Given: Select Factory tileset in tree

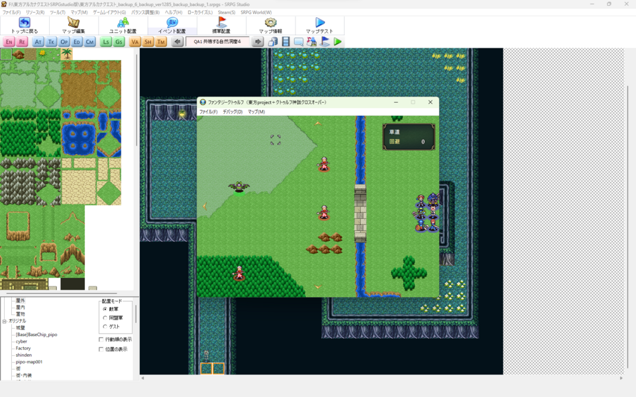Looking at the screenshot, I should pos(23,349).
